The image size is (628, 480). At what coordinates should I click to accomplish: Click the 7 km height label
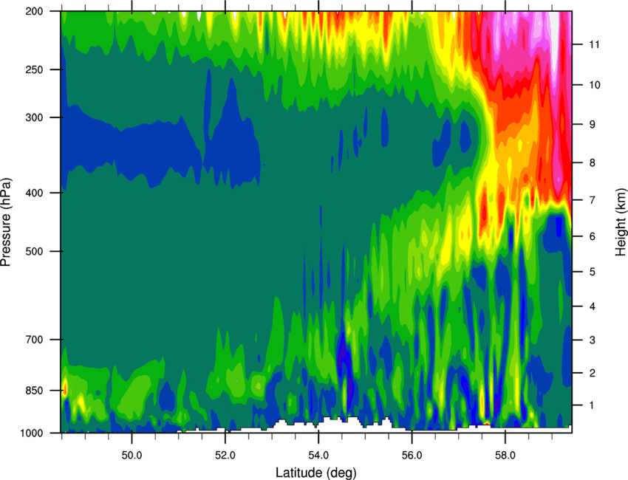[x=593, y=200]
